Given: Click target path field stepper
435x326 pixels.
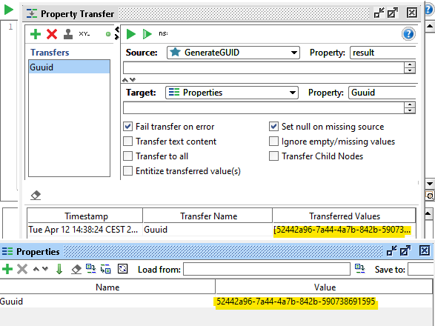Looking at the screenshot, I should [410, 107].
